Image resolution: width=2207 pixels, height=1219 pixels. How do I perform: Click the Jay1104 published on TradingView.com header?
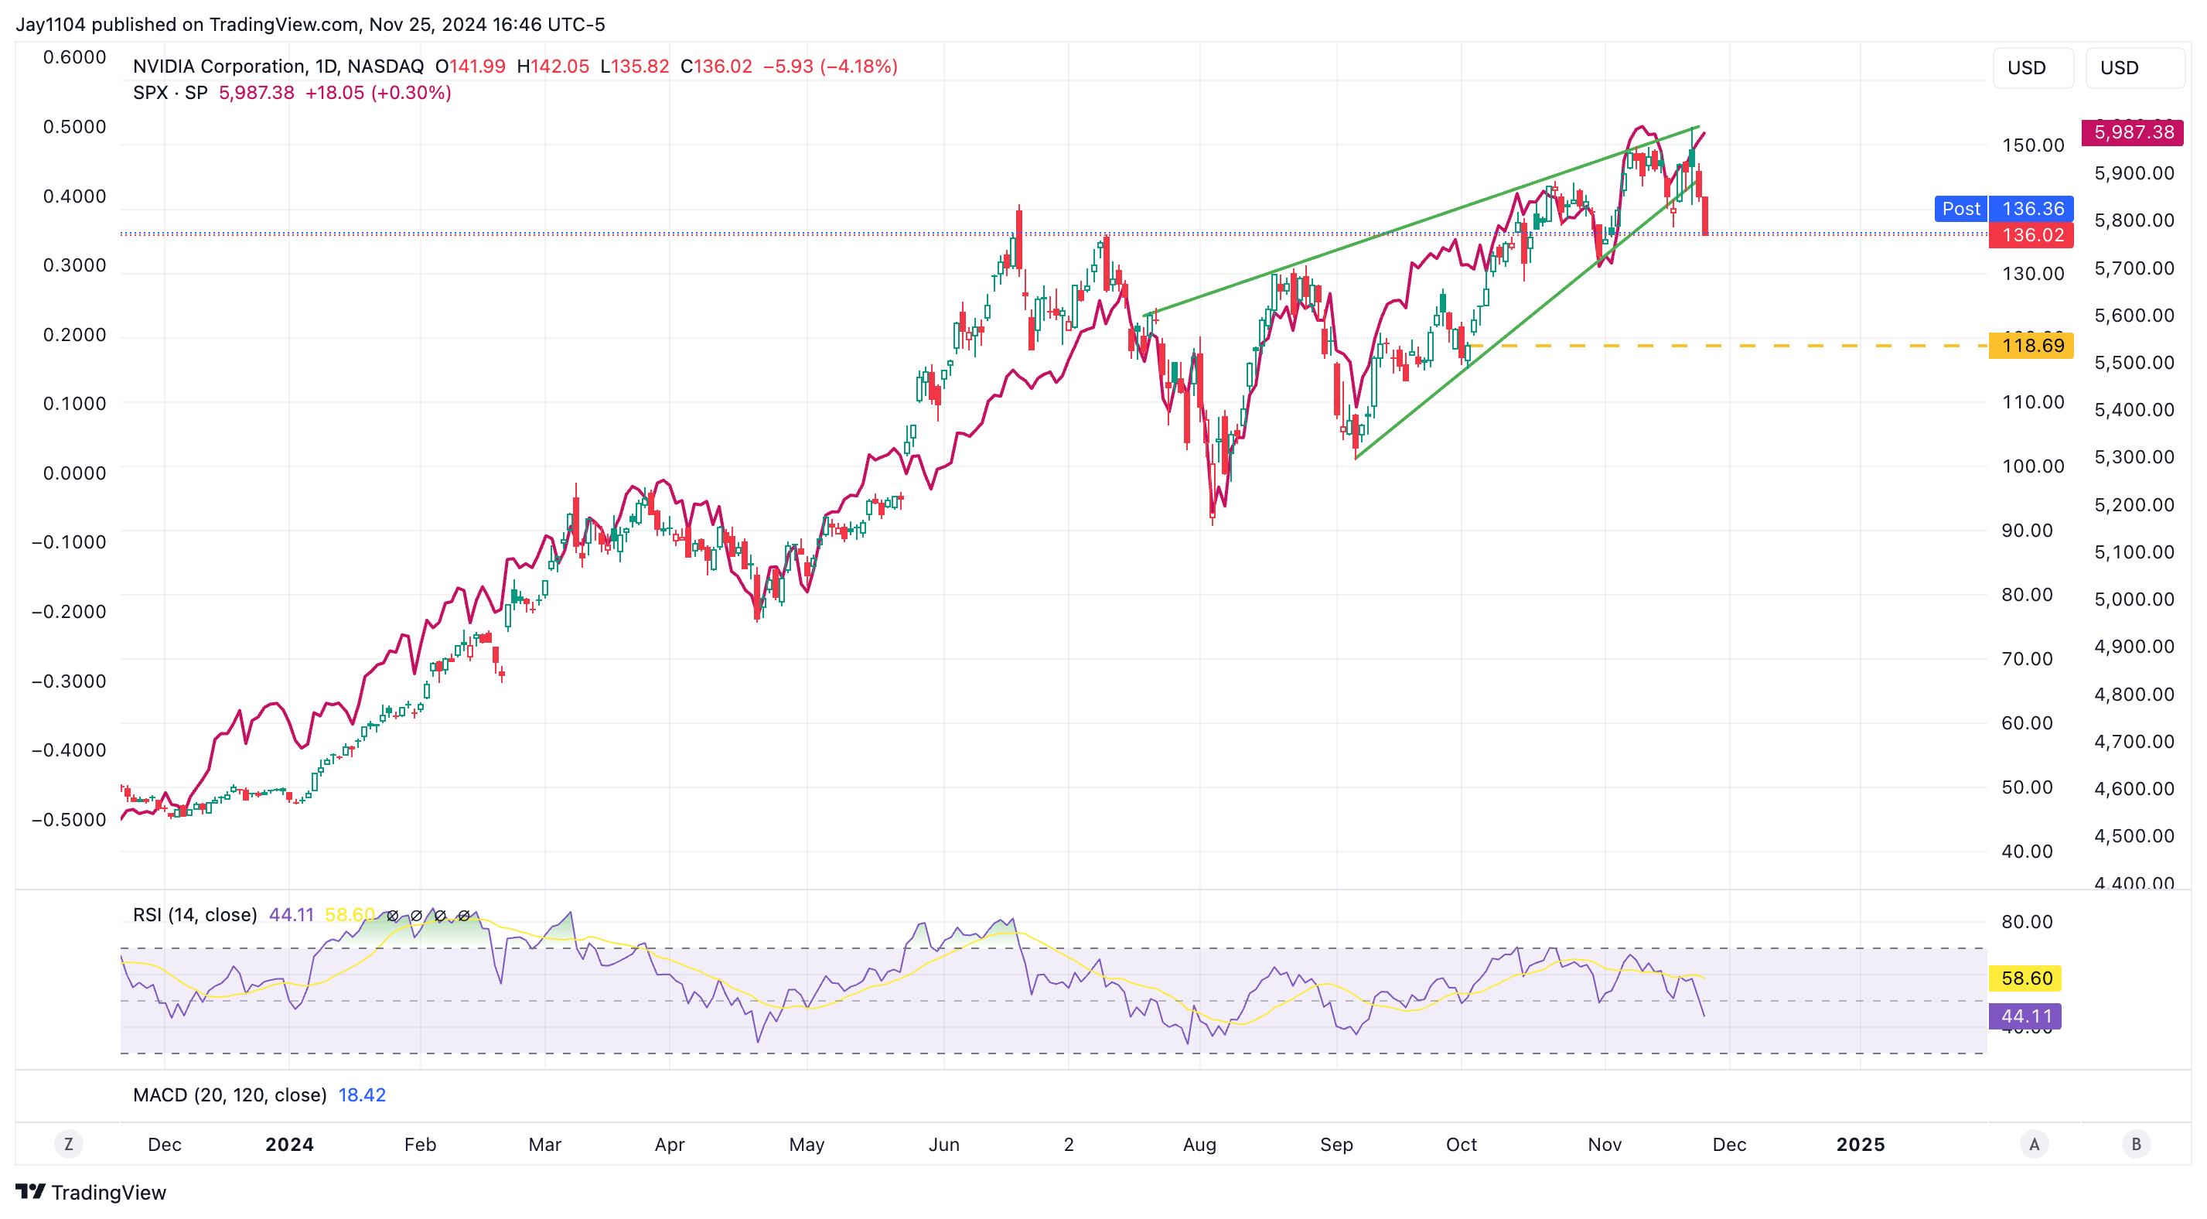point(310,24)
